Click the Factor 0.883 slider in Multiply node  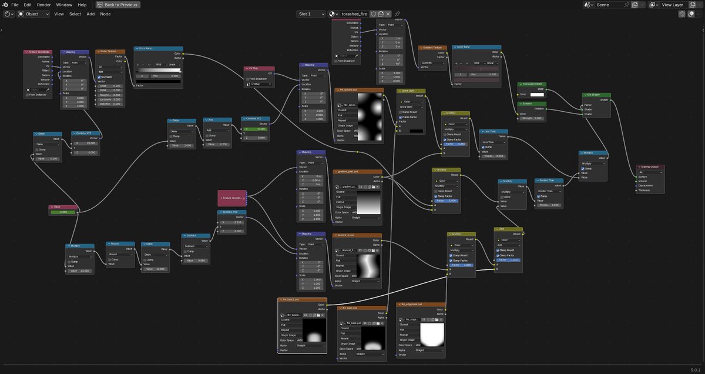(455, 144)
